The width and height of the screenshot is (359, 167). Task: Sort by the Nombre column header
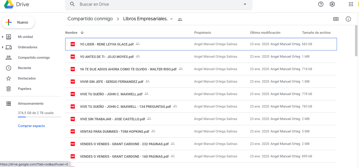71,33
